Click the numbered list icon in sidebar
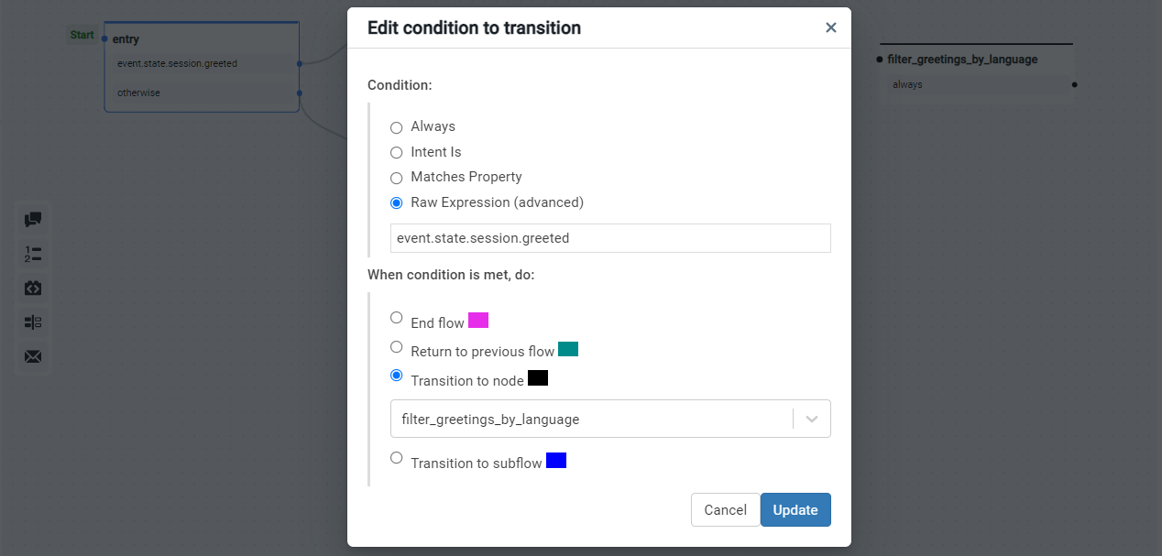This screenshot has height=556, width=1162. coord(33,254)
